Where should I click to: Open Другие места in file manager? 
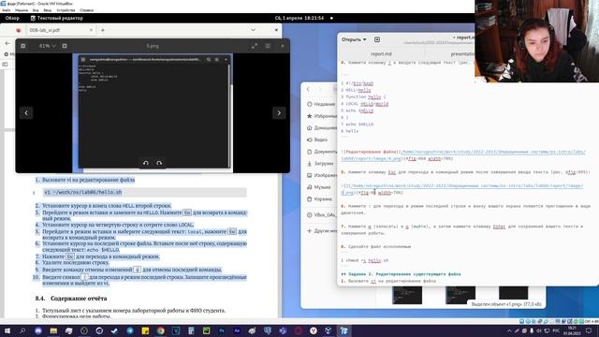click(x=321, y=230)
